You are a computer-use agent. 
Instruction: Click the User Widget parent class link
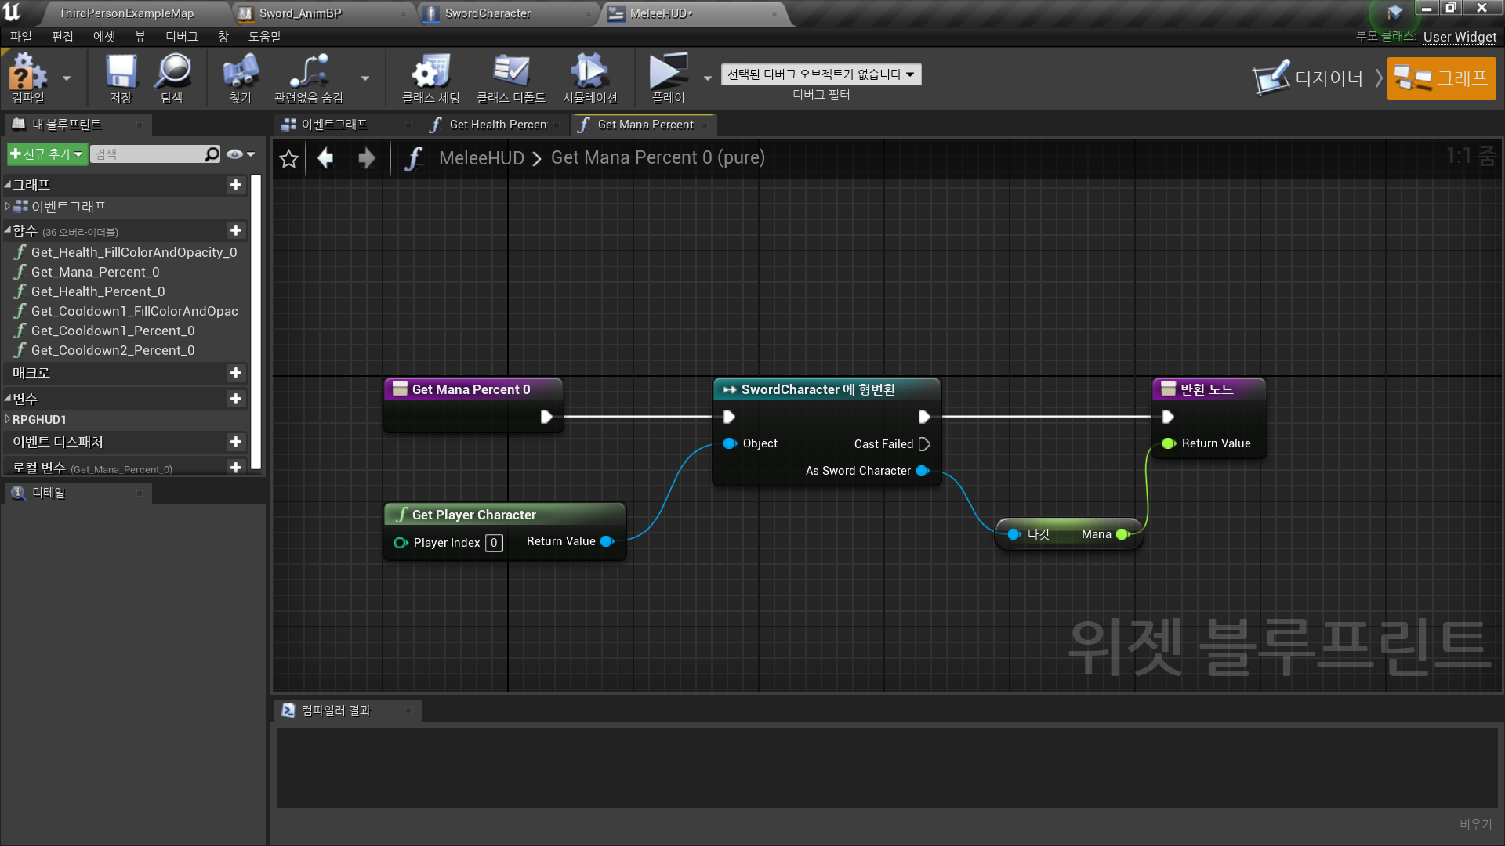coord(1460,37)
